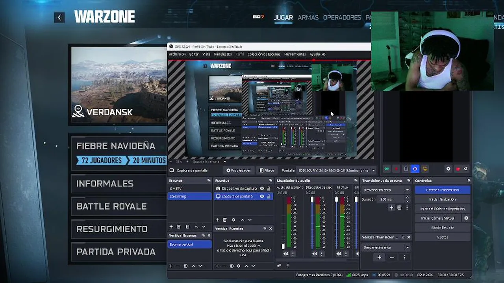Image resolution: width=504 pixels, height=283 pixels.
Task: Open source properties gear in Fuentes panel
Action: [233, 220]
